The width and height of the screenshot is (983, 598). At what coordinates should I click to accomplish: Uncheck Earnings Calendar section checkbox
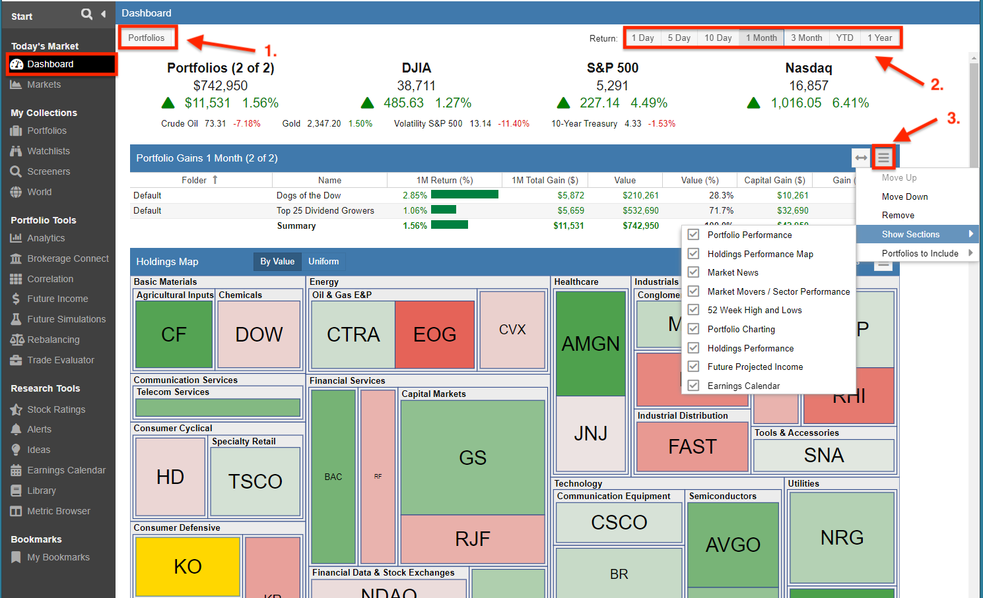pyautogui.click(x=693, y=386)
